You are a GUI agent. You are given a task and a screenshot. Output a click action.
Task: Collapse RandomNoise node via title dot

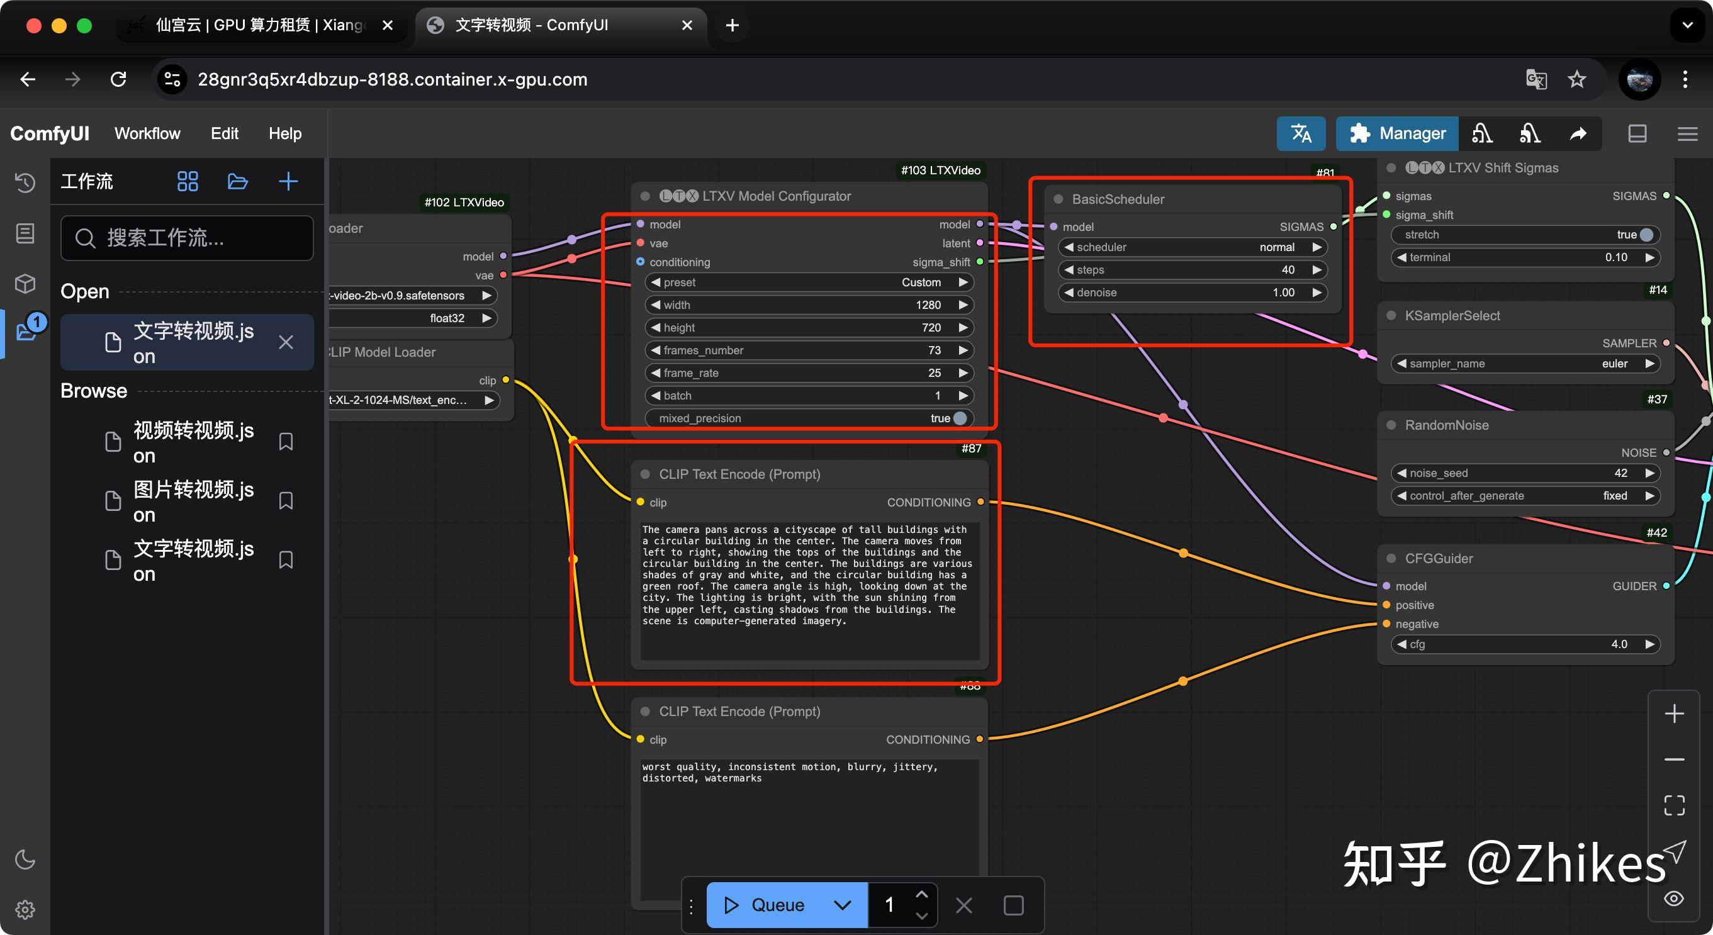pos(1391,425)
